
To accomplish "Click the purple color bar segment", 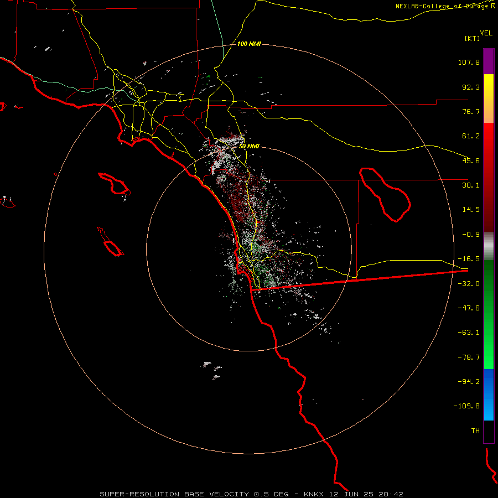I will 489,61.
